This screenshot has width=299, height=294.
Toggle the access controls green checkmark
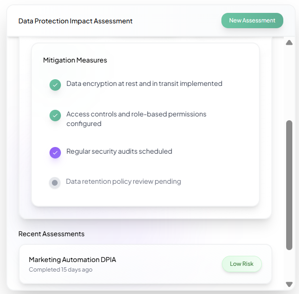(55, 115)
